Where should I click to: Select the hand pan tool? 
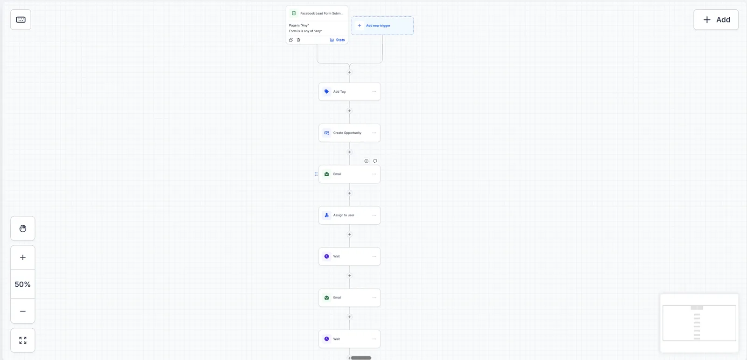23,228
